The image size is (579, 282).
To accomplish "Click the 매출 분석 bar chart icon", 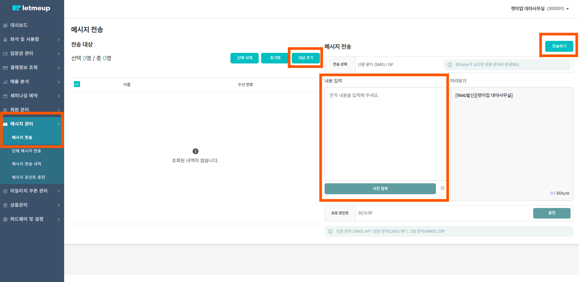I will click(x=5, y=82).
